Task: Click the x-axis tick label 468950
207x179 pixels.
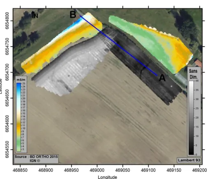Action: [x=71, y=170]
